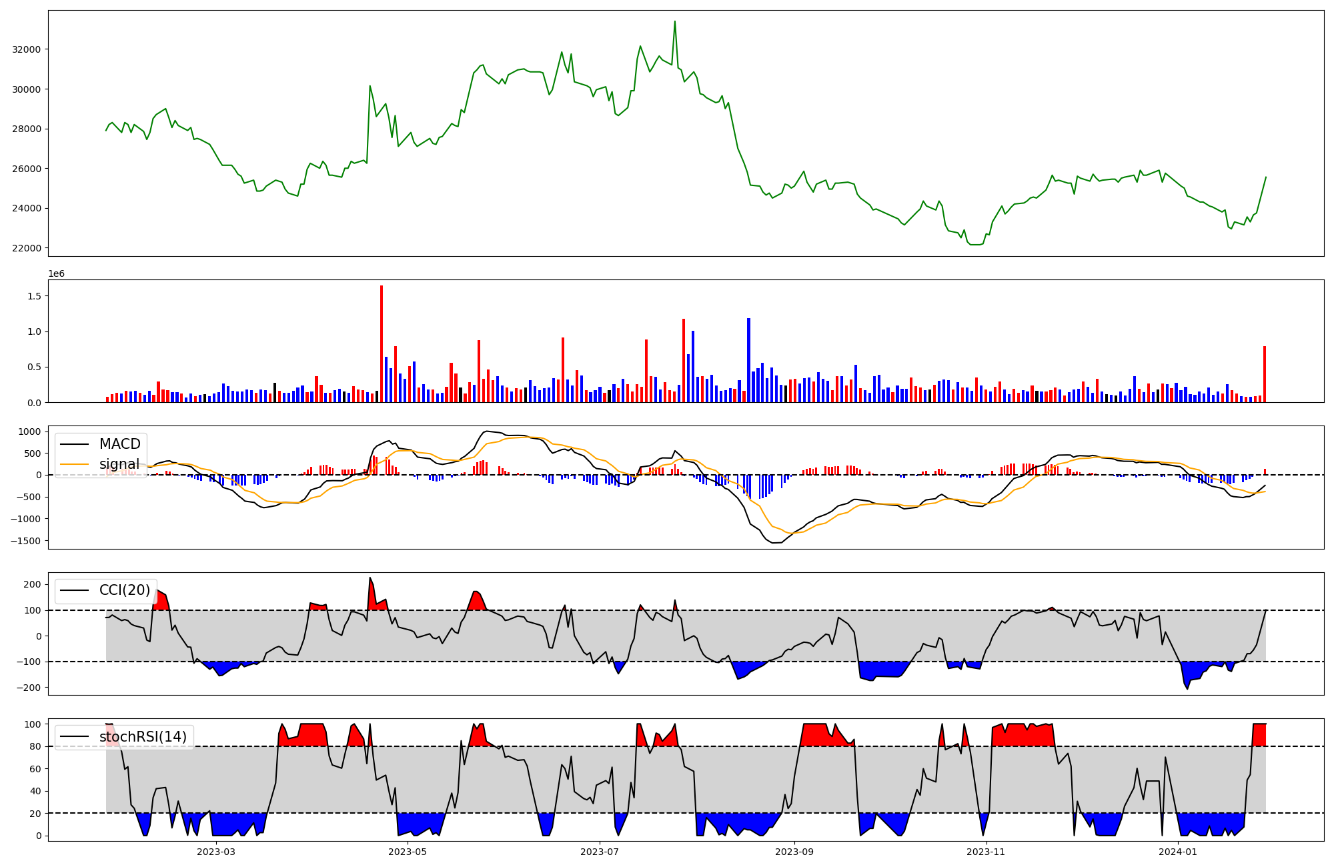Screen dimensions: 1334x867
Task: Click the 32000 price axis tick label
Action: tap(27, 49)
